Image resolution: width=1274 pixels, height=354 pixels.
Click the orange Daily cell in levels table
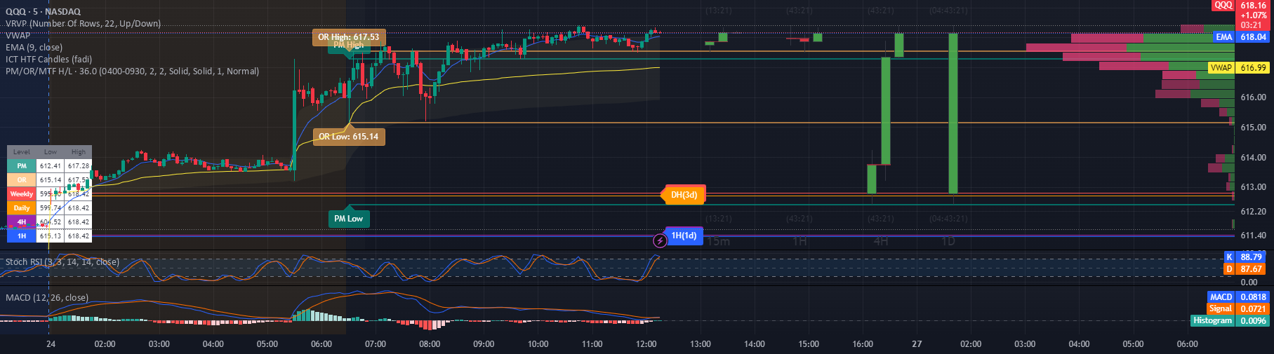(22, 208)
